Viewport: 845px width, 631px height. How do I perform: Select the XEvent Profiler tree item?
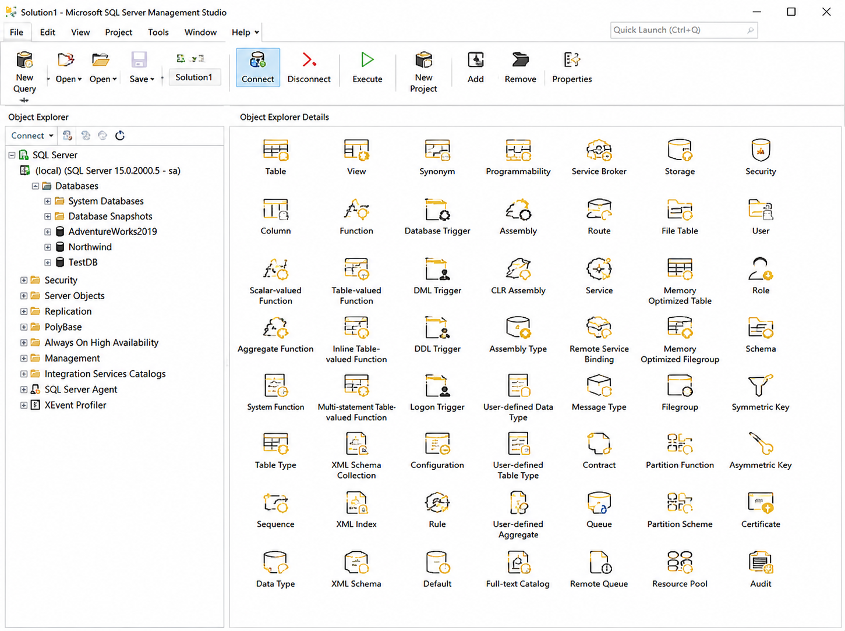[x=75, y=405]
